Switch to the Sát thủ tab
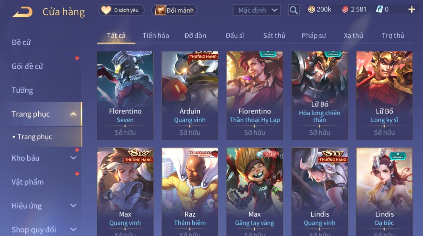The image size is (423, 236). coord(274,35)
